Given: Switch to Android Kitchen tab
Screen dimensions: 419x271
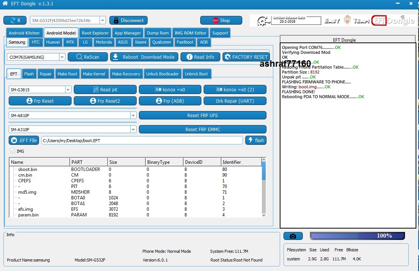Looking at the screenshot, I should (x=24, y=33).
